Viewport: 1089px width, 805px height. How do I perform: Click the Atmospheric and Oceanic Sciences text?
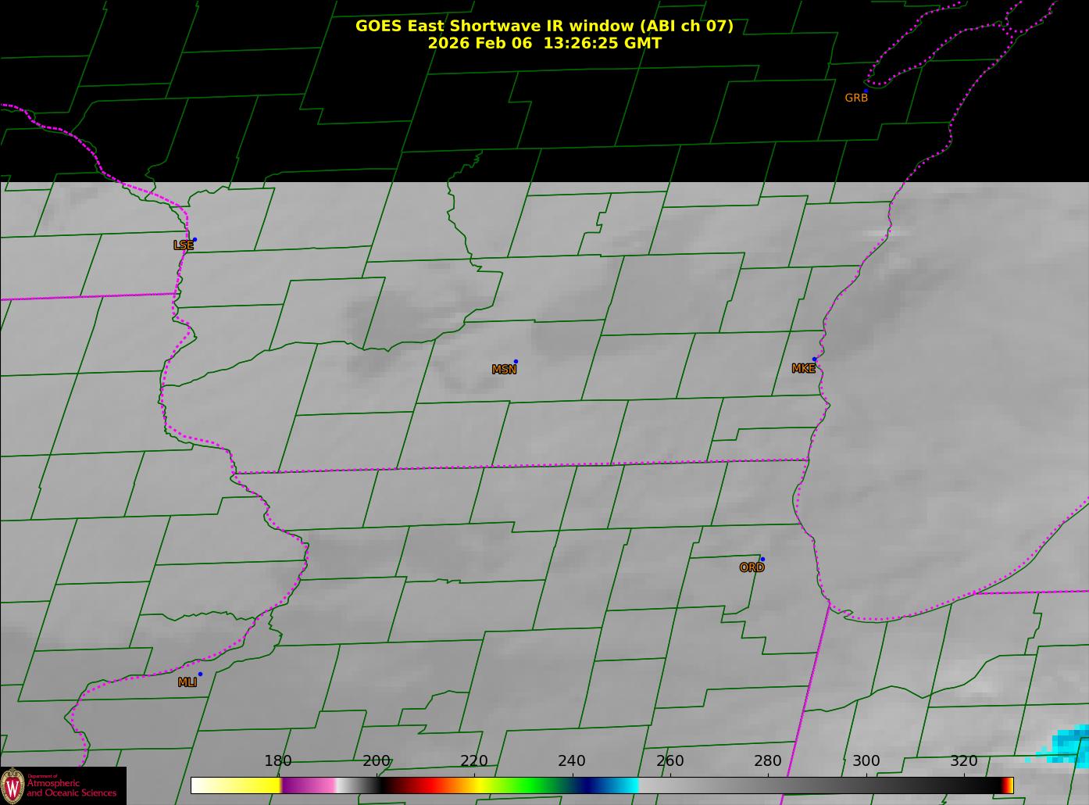click(x=71, y=788)
